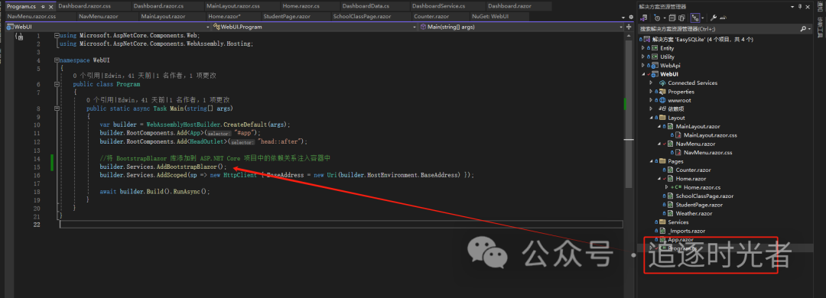Open the wrench Properties icon in Solution Explorer

click(714, 18)
